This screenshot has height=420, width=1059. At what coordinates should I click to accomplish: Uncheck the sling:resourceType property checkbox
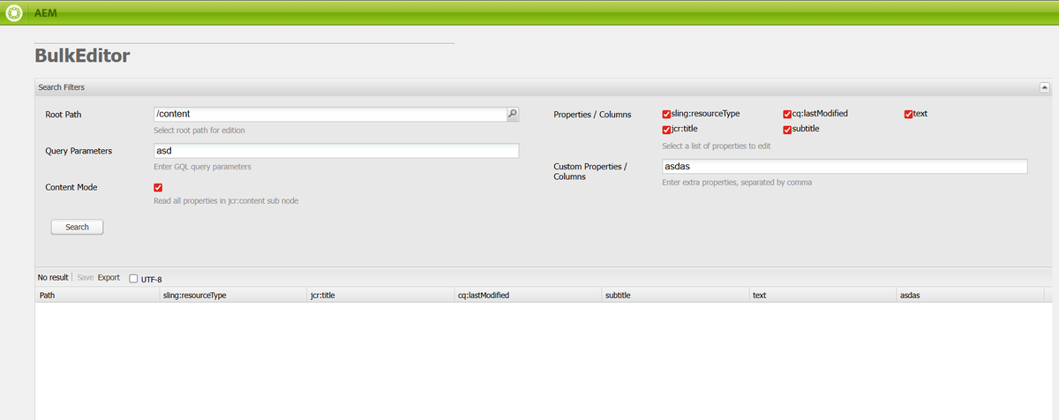667,114
